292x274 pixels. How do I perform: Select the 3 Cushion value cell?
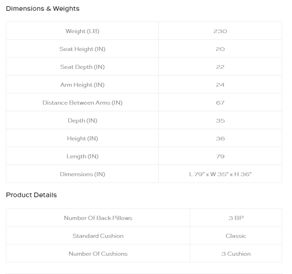(236, 253)
